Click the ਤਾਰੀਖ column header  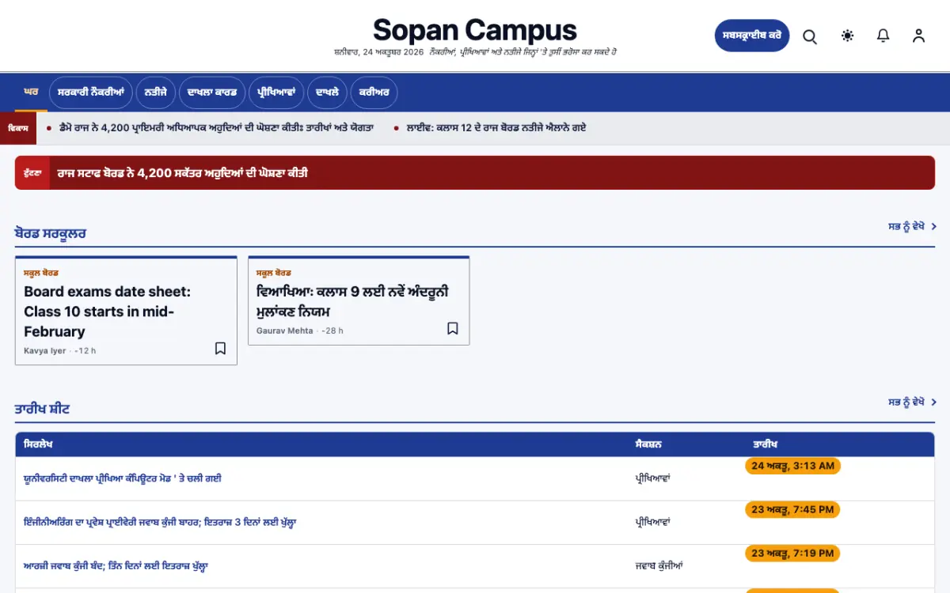(766, 444)
